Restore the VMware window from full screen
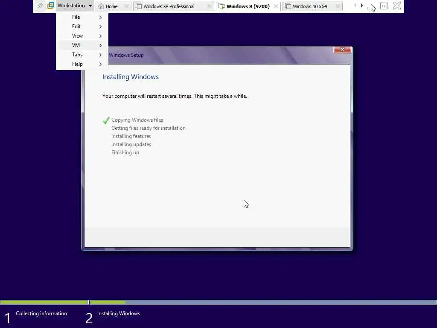The width and height of the screenshot is (437, 328). coord(384,6)
